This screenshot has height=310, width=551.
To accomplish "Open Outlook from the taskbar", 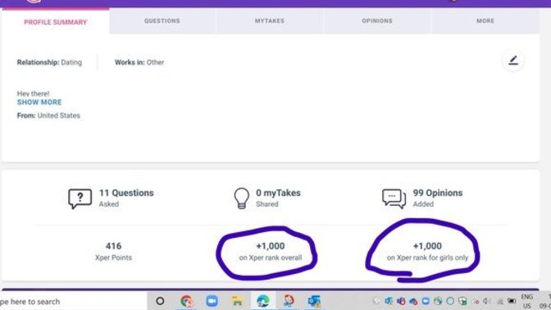I will point(314,301).
